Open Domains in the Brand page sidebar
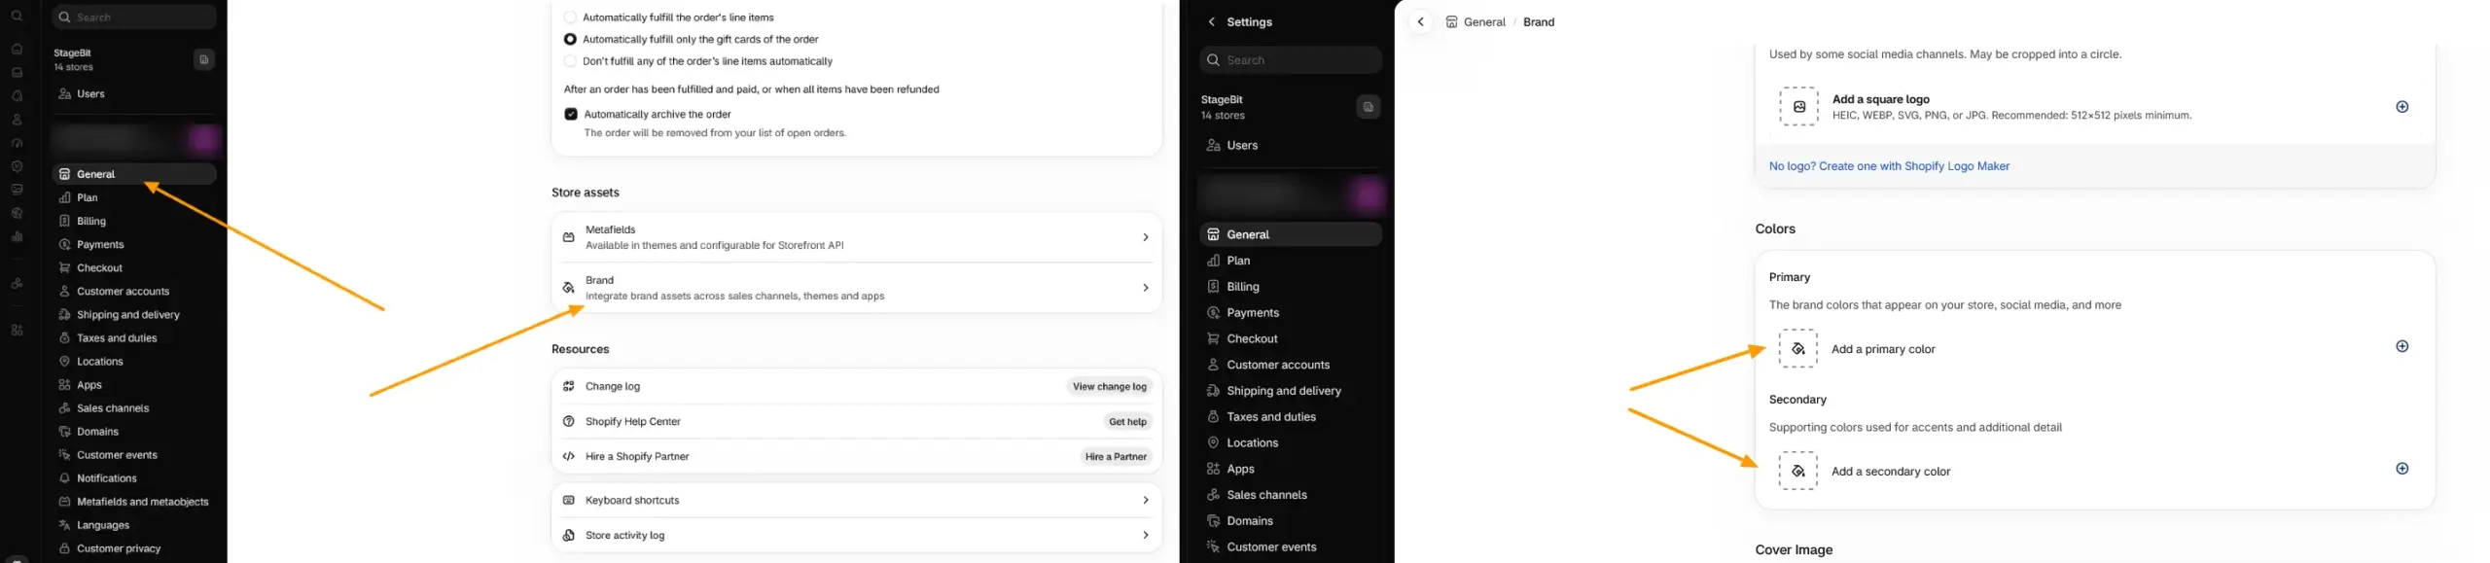Viewport: 2490px width, 563px height. pos(1291,521)
